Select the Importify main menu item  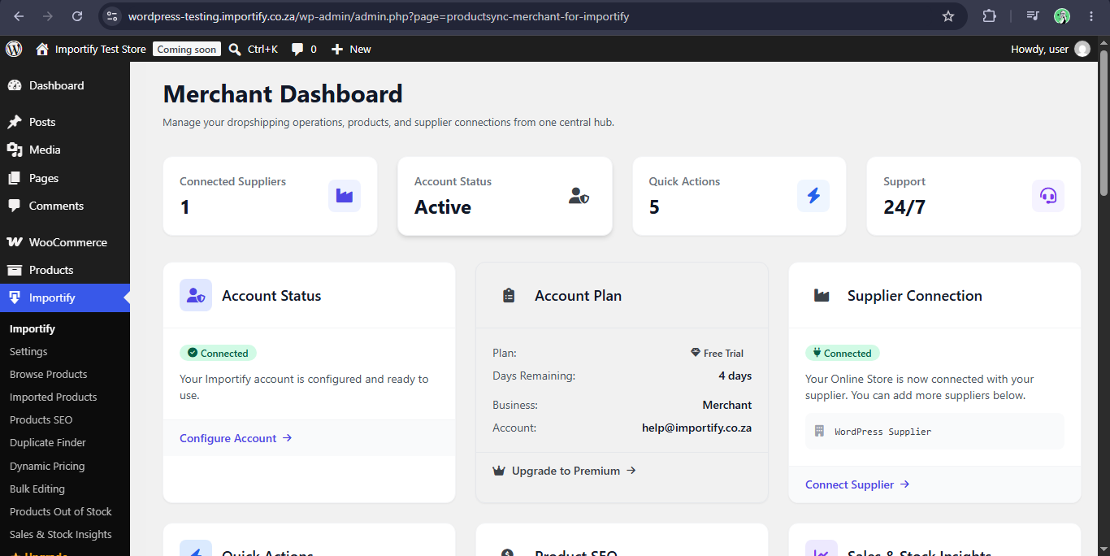(65, 298)
